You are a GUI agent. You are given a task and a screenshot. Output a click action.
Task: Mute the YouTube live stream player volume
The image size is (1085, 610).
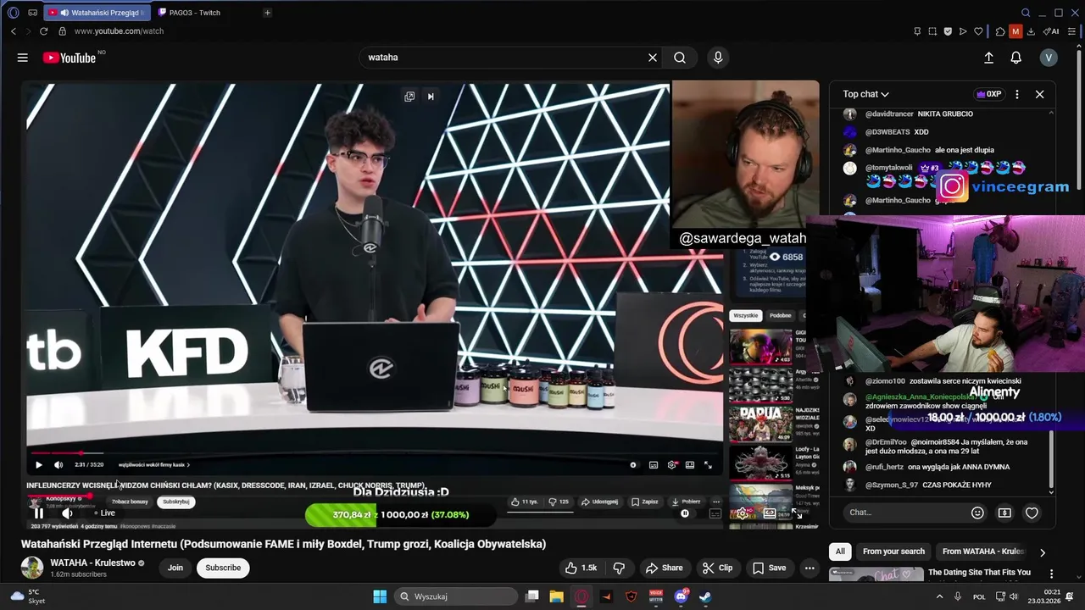click(x=67, y=513)
